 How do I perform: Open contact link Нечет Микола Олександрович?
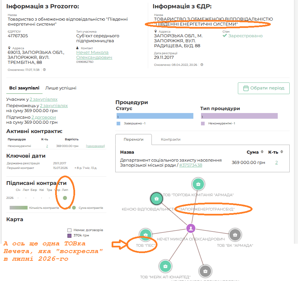94,55
